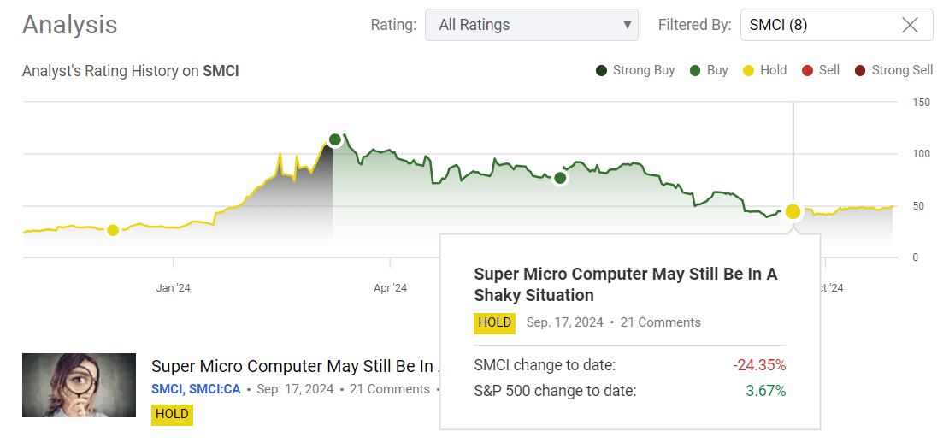Click the Buy rating marker mid-chart
The image size is (949, 443).
coord(560,178)
